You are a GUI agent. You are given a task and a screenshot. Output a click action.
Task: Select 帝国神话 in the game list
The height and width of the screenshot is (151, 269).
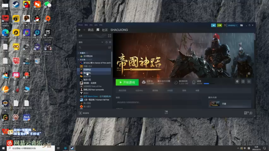click(x=94, y=69)
